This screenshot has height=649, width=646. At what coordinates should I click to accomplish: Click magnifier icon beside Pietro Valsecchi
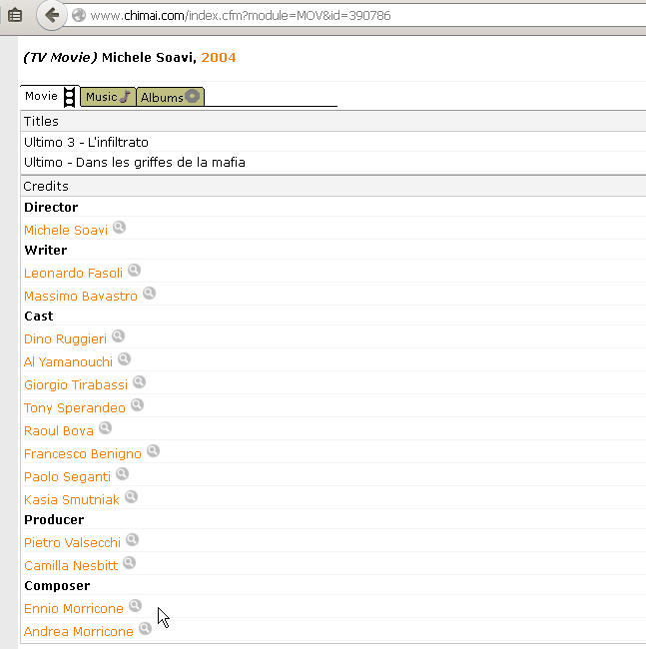click(132, 539)
